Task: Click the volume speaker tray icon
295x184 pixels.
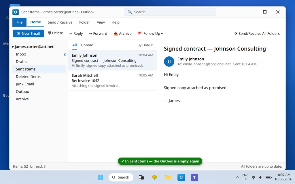Action: click(x=260, y=177)
